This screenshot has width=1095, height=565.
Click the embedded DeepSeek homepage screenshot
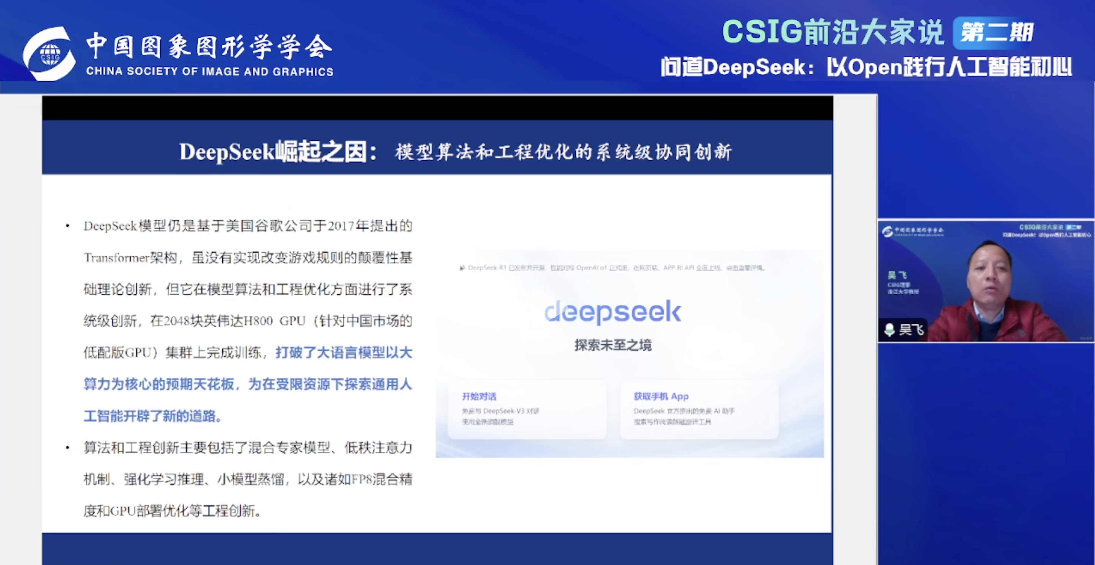tap(630, 354)
